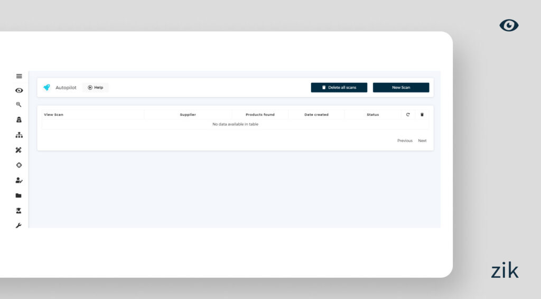541x299 pixels.
Task: Go to the Next table page
Action: pyautogui.click(x=422, y=141)
